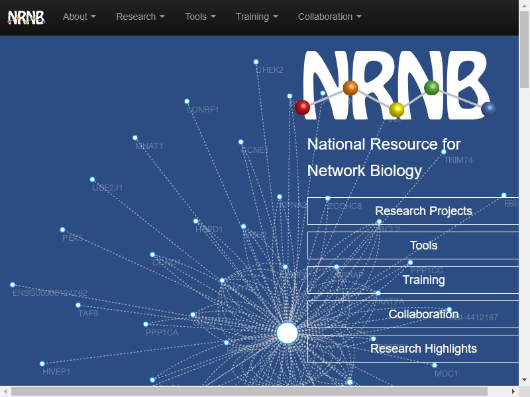Click the large NRNB logo image
This screenshot has height=397, width=530.
tap(395, 85)
